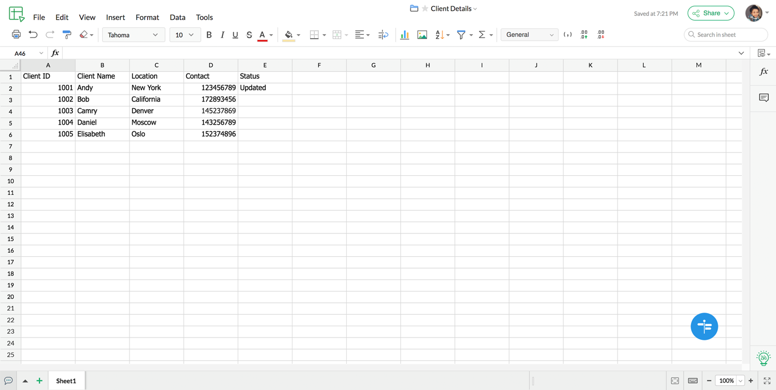776x390 pixels.
Task: Open the View menu
Action: click(87, 18)
